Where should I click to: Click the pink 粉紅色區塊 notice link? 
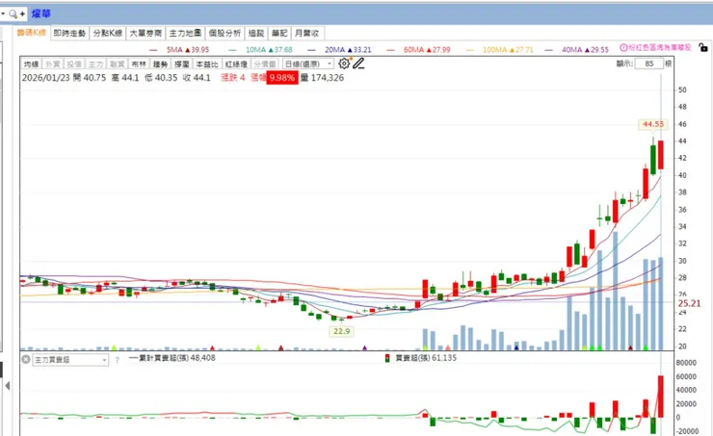[659, 47]
